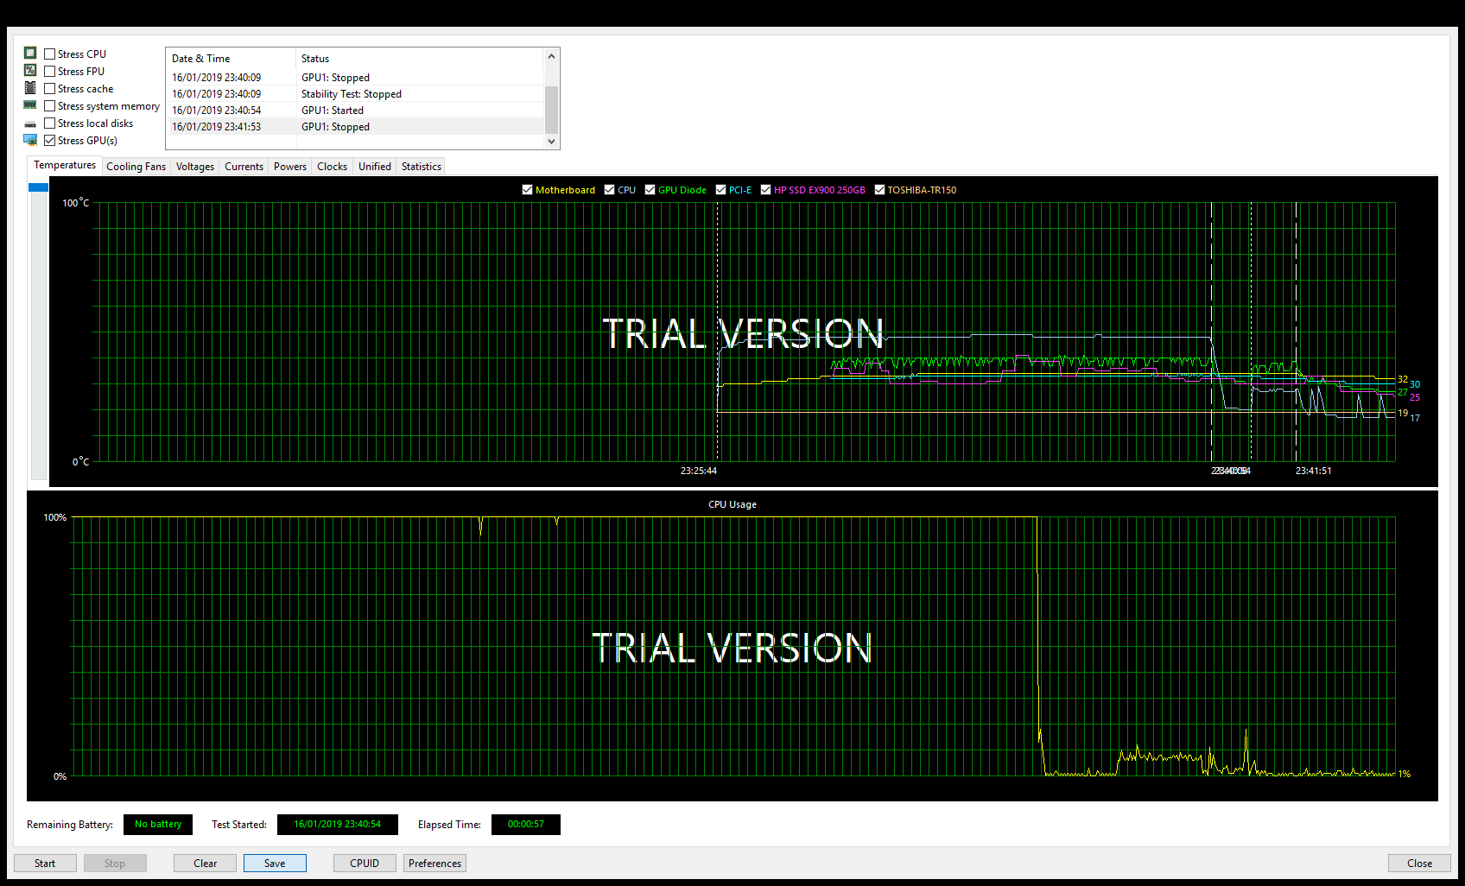Toggle the GPU Diode graph checkbox
Screen dimensions: 1465x886
coord(650,190)
